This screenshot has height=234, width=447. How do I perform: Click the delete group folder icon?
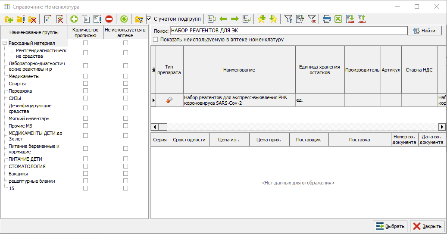coord(32,19)
